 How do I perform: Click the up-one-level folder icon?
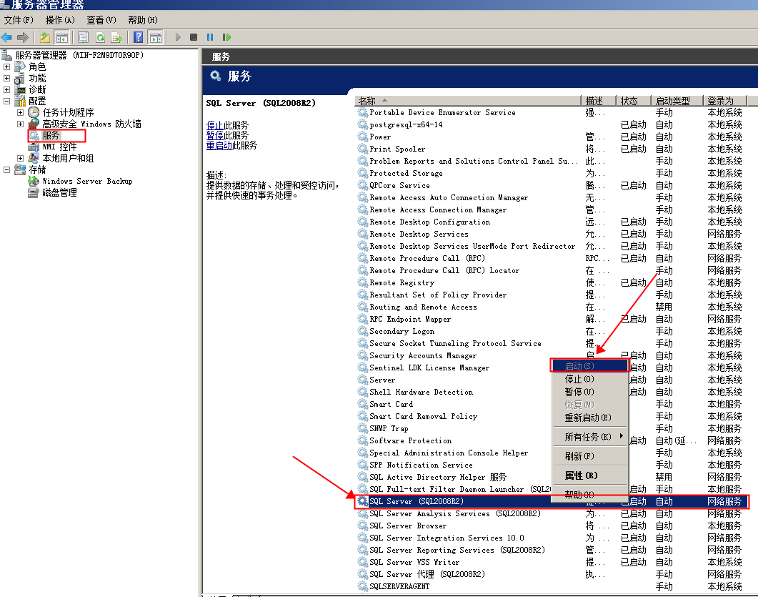point(45,37)
